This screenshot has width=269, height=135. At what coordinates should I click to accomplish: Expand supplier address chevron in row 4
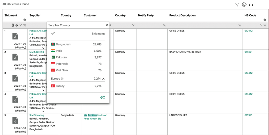[x=43, y=111]
